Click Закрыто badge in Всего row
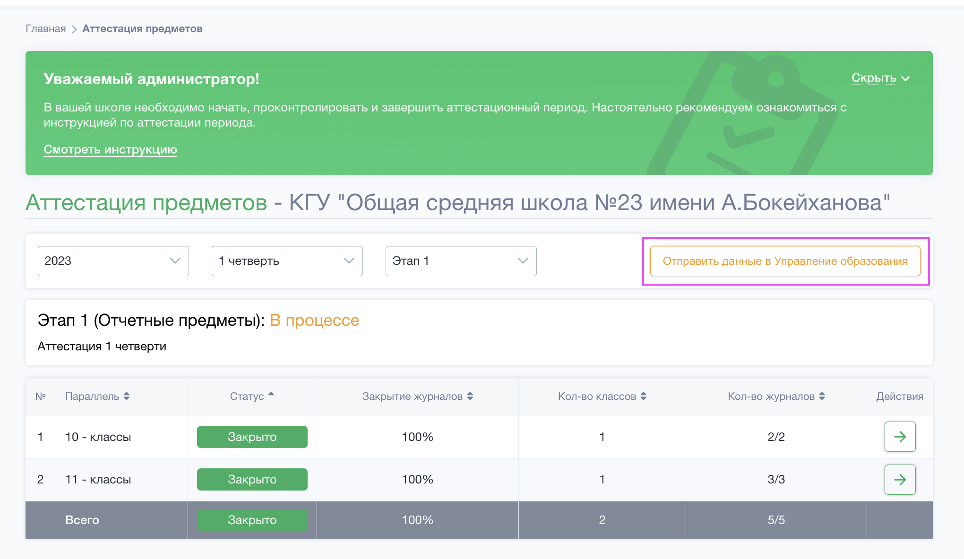The height and width of the screenshot is (559, 964). click(252, 520)
